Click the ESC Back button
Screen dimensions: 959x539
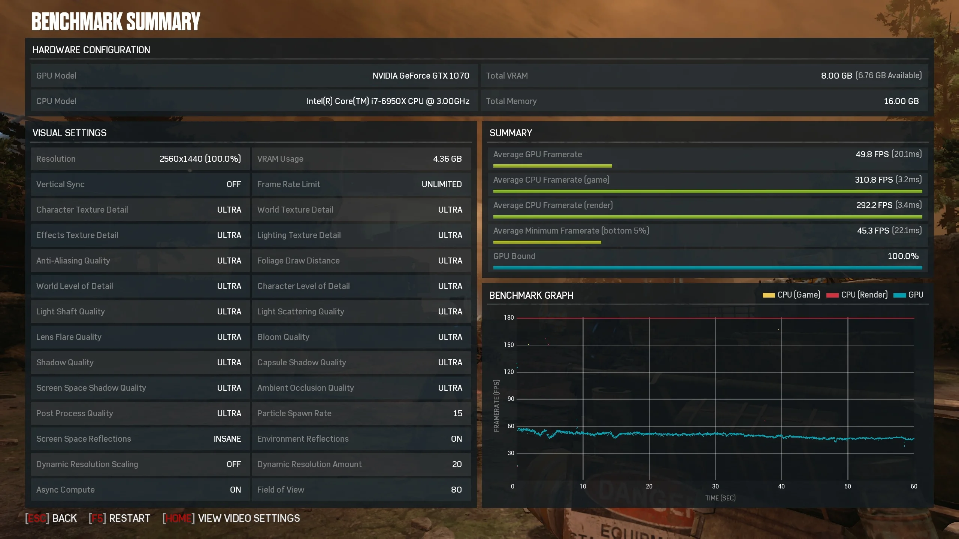coord(51,518)
